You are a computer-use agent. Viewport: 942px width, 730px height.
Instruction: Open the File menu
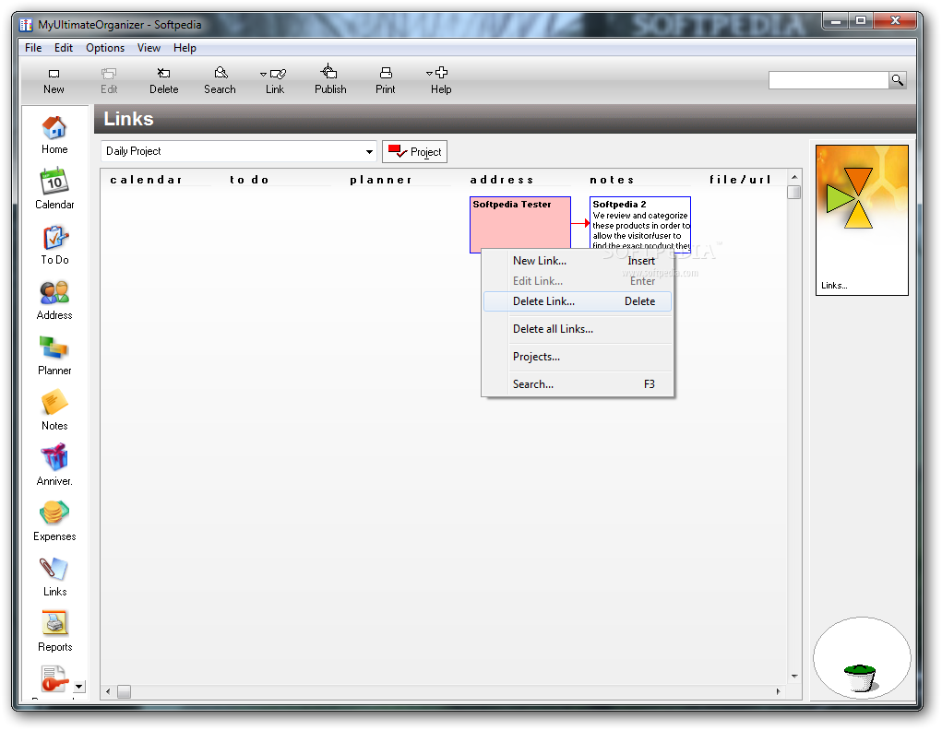click(x=33, y=48)
